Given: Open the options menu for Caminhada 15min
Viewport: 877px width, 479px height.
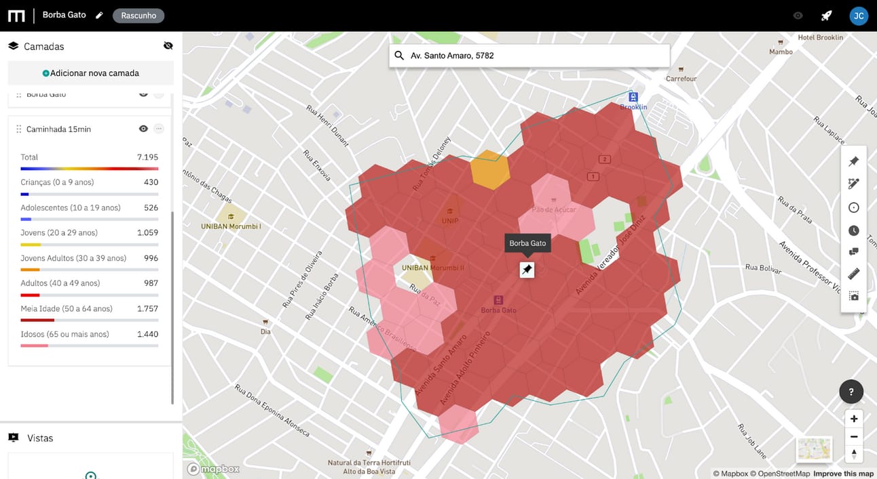Looking at the screenshot, I should coord(159,129).
